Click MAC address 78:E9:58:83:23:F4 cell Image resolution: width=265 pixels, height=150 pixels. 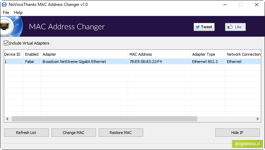coord(146,62)
